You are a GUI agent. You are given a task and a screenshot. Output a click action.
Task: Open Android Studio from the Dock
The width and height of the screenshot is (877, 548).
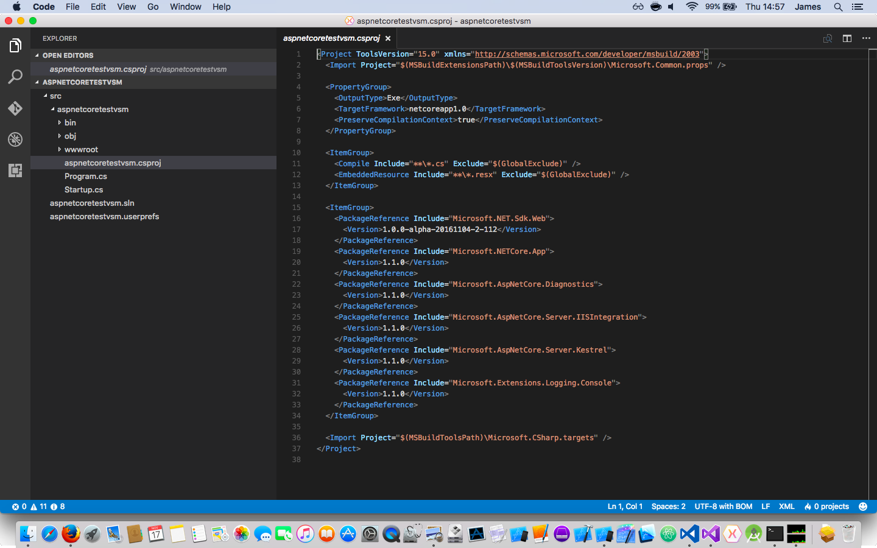coord(753,534)
